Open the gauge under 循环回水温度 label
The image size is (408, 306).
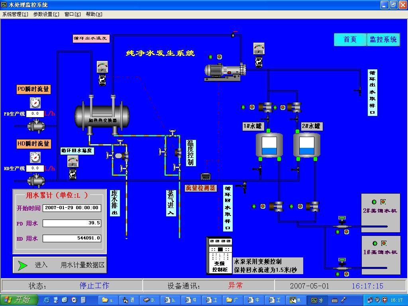click(x=73, y=161)
